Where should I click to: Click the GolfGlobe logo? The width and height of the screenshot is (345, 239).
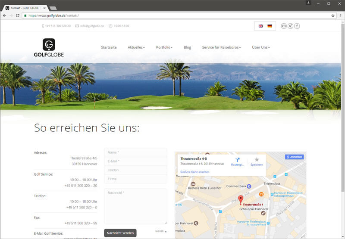click(x=49, y=48)
